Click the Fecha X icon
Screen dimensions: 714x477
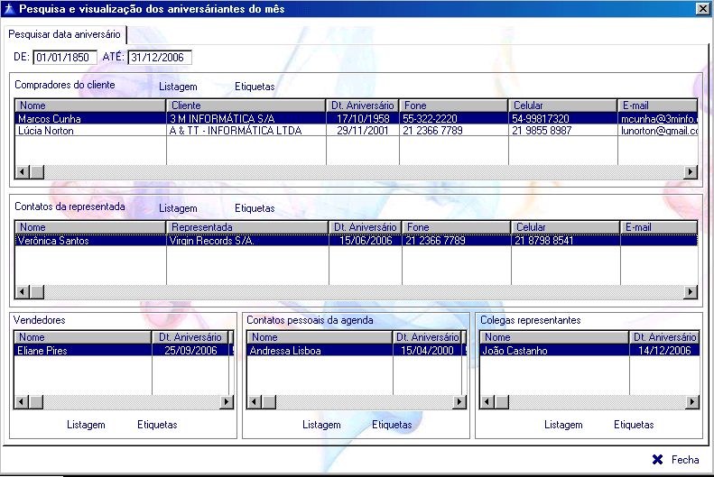[x=657, y=460]
